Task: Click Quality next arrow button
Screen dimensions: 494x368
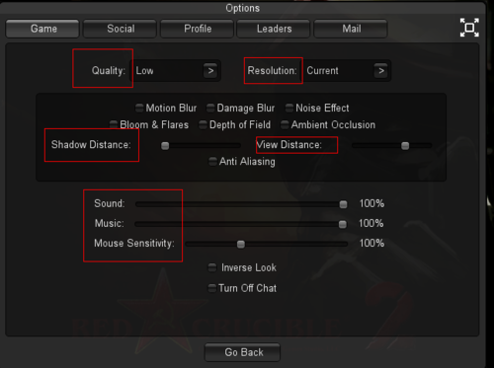Action: (210, 71)
